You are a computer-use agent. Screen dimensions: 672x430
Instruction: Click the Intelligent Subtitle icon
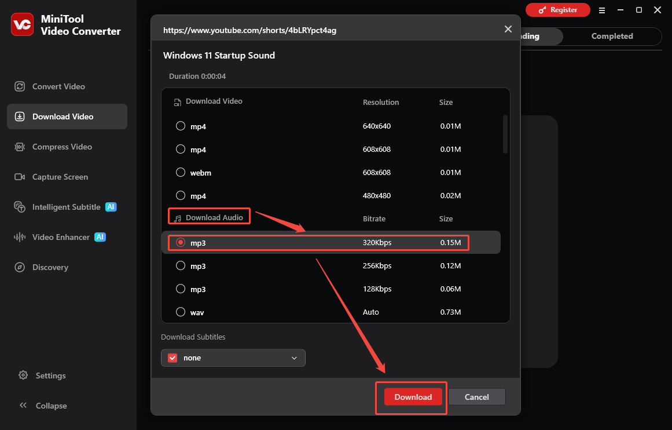(x=20, y=207)
